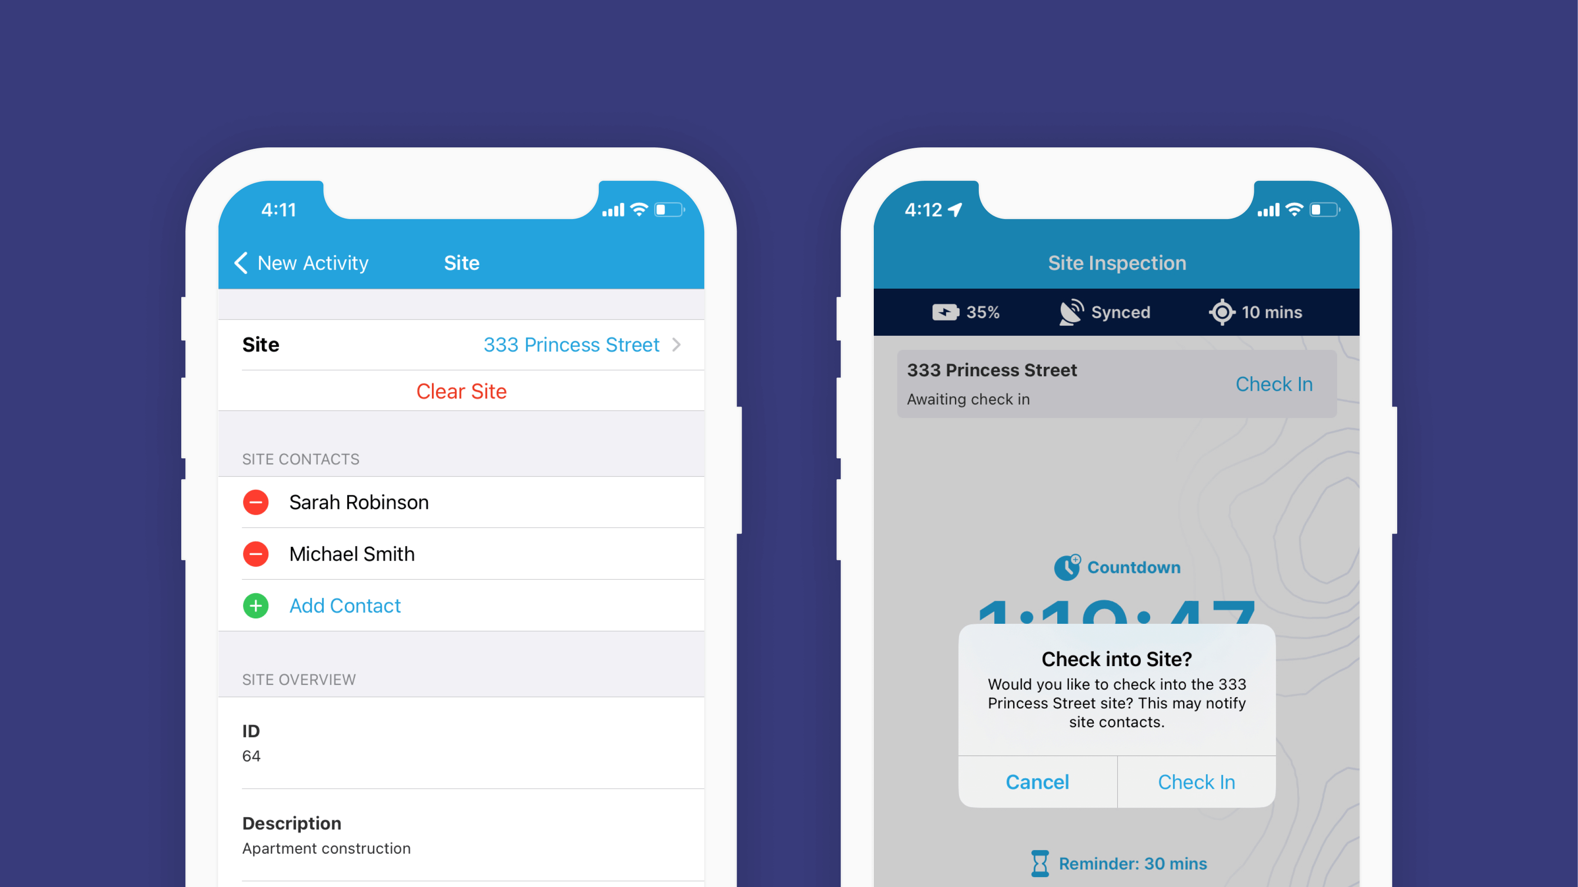Tap Cancel on the Check into Site dialog
The height and width of the screenshot is (887, 1578).
[1037, 782]
